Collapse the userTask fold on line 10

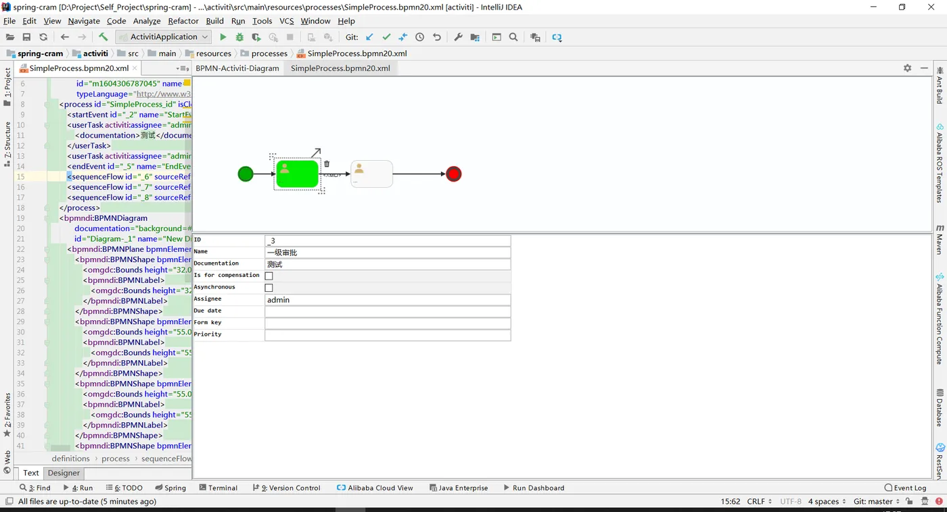(x=47, y=125)
